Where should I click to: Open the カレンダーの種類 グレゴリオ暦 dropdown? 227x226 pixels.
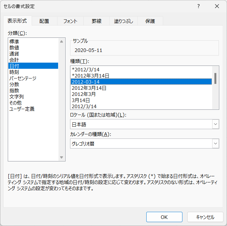[144, 143]
